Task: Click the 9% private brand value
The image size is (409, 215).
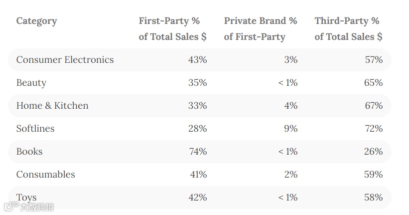Action: 291,129
